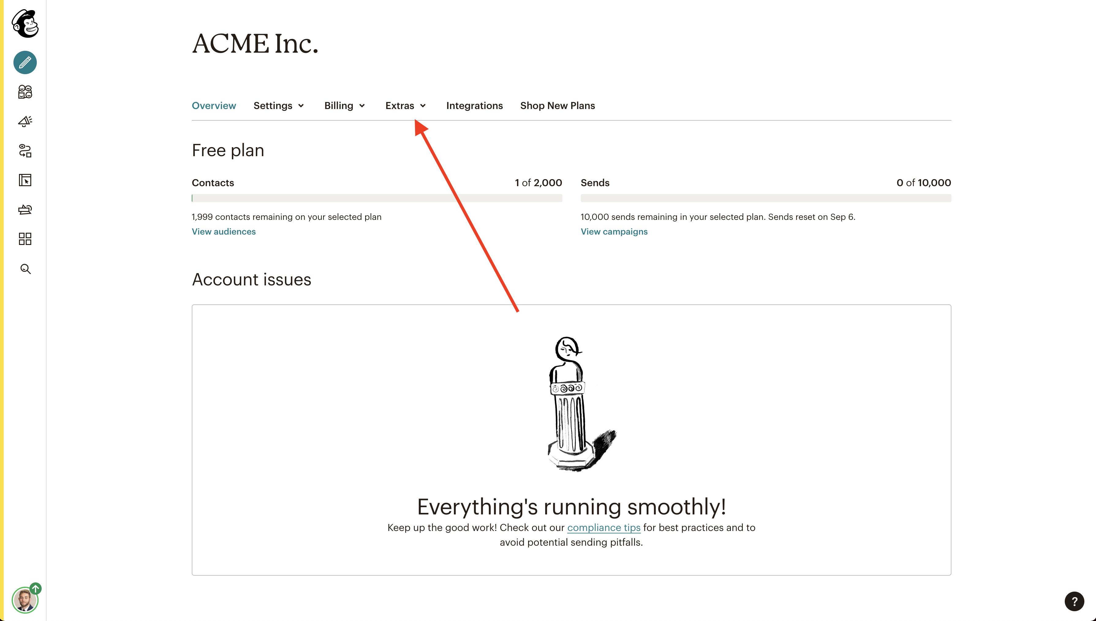Open the Campaigns megaphone icon
The height and width of the screenshot is (621, 1096).
pos(25,121)
